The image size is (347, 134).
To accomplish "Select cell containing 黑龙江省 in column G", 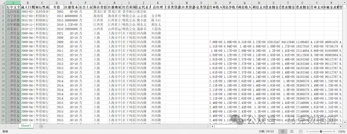I will (x=100, y=11).
